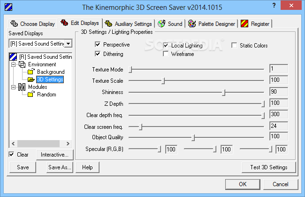Click the Specular green slider handle
Viewport: 305px width, 197px height.
click(214, 149)
